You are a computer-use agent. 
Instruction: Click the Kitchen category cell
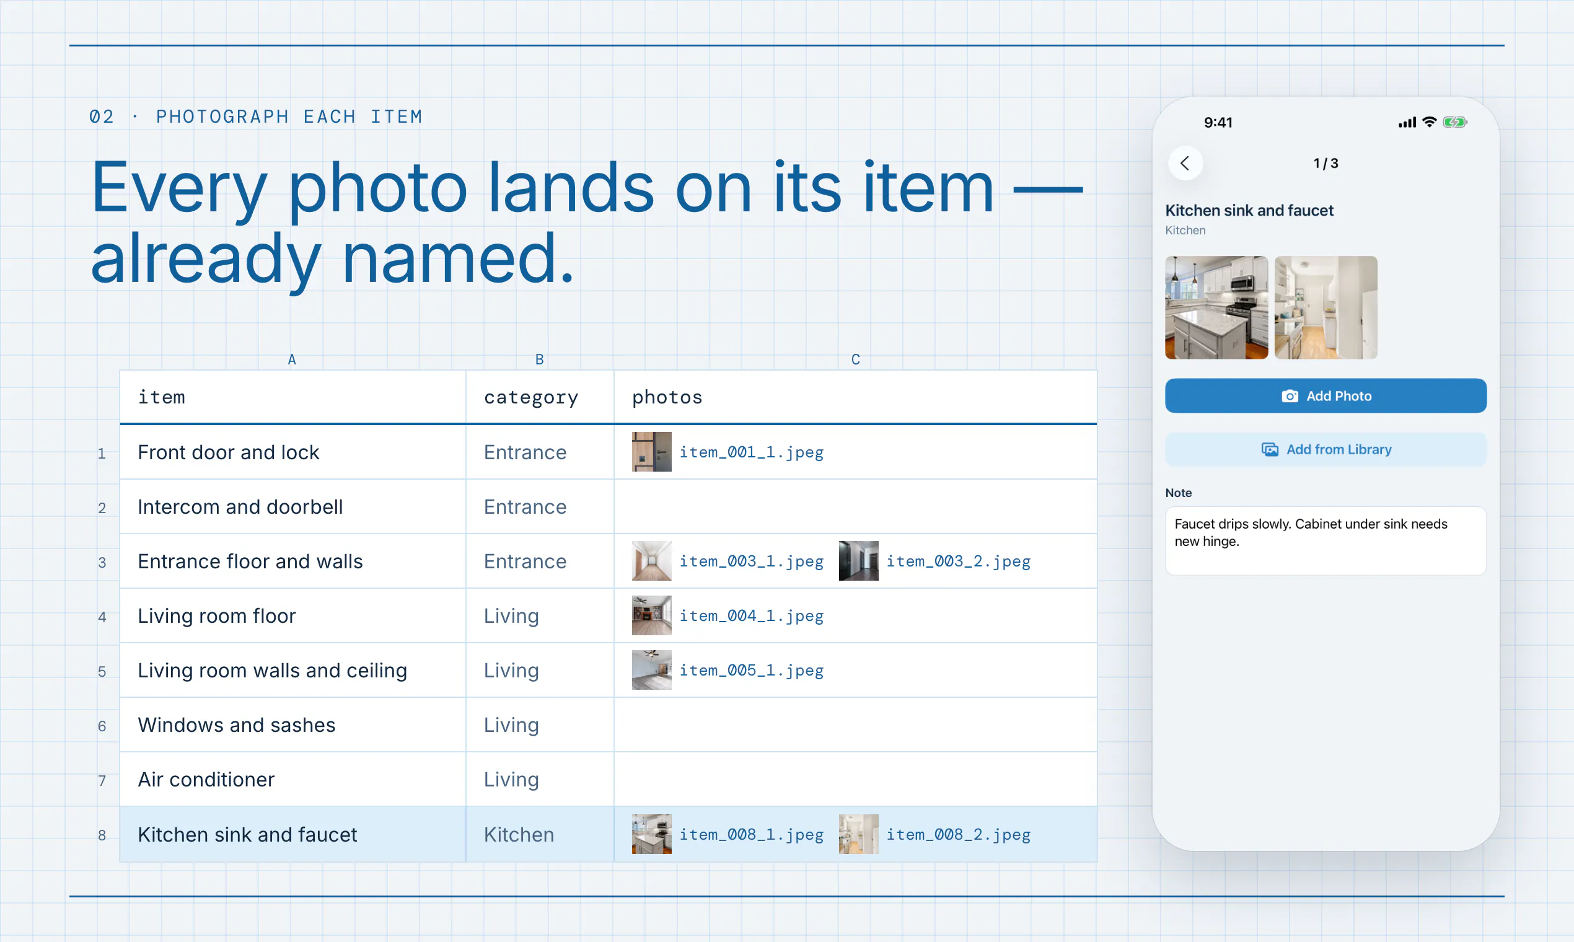pyautogui.click(x=540, y=834)
